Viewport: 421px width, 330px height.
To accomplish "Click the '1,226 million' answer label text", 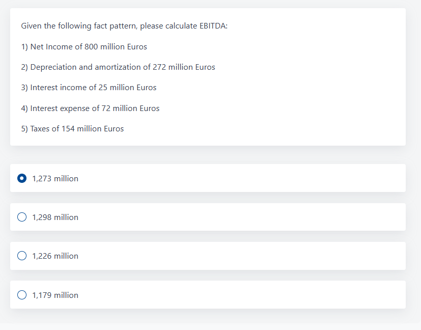I will click(x=55, y=256).
